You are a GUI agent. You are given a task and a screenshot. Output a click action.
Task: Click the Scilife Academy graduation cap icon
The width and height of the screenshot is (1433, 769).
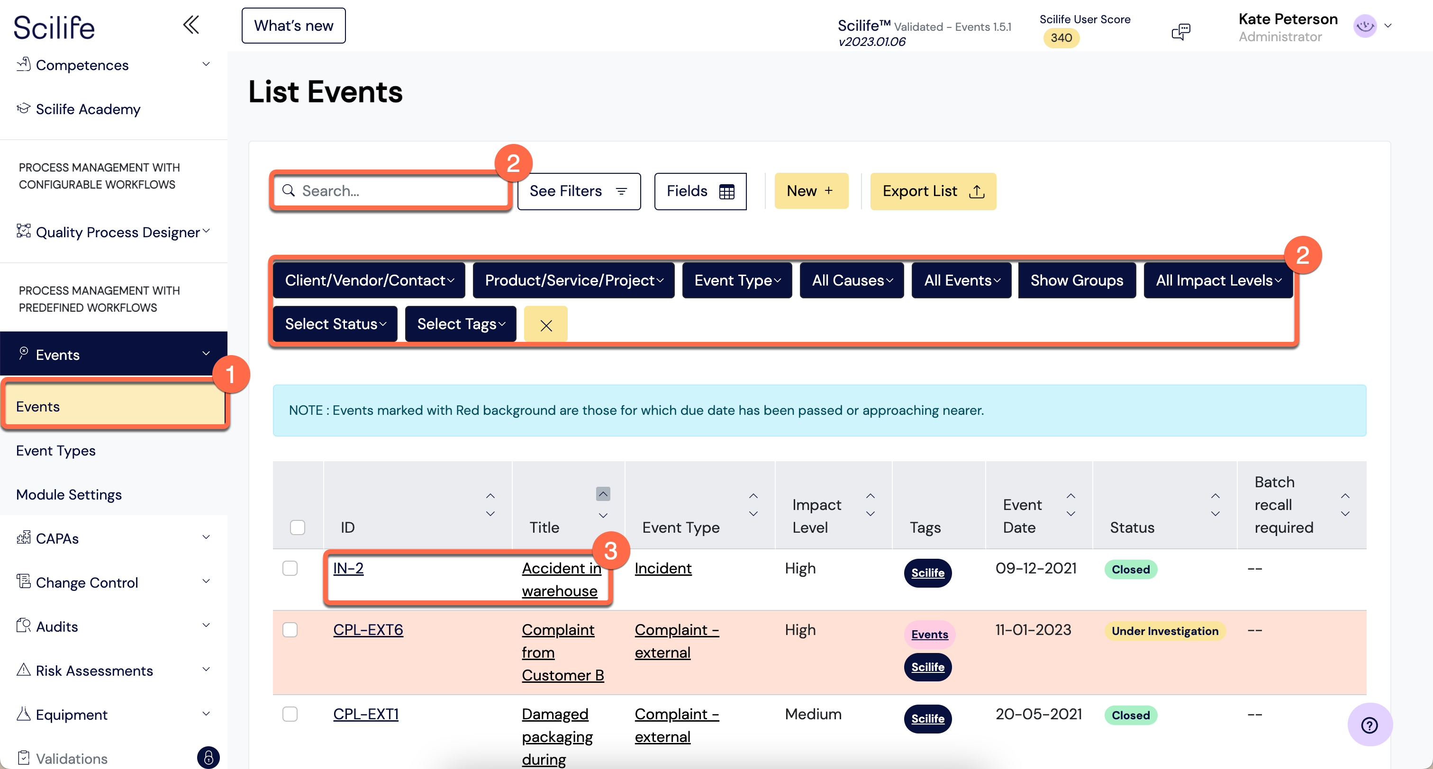pos(23,108)
